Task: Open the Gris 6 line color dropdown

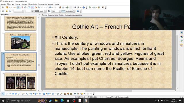Action: click(45, 11)
